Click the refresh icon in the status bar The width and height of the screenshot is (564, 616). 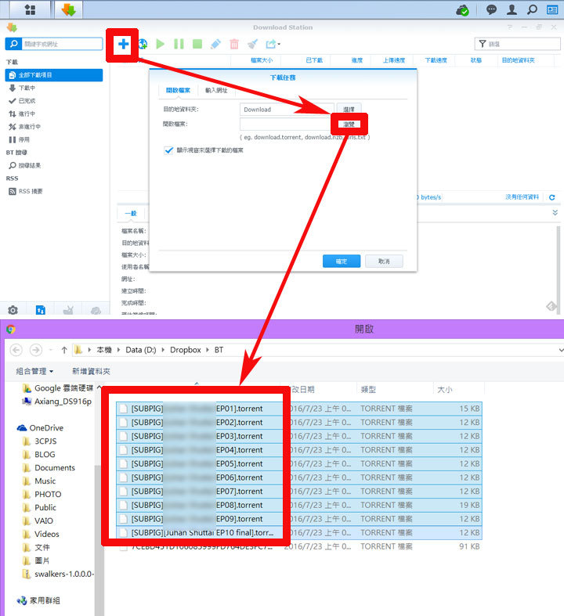(552, 197)
